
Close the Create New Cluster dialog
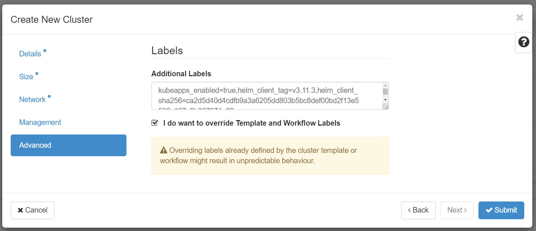click(x=520, y=18)
